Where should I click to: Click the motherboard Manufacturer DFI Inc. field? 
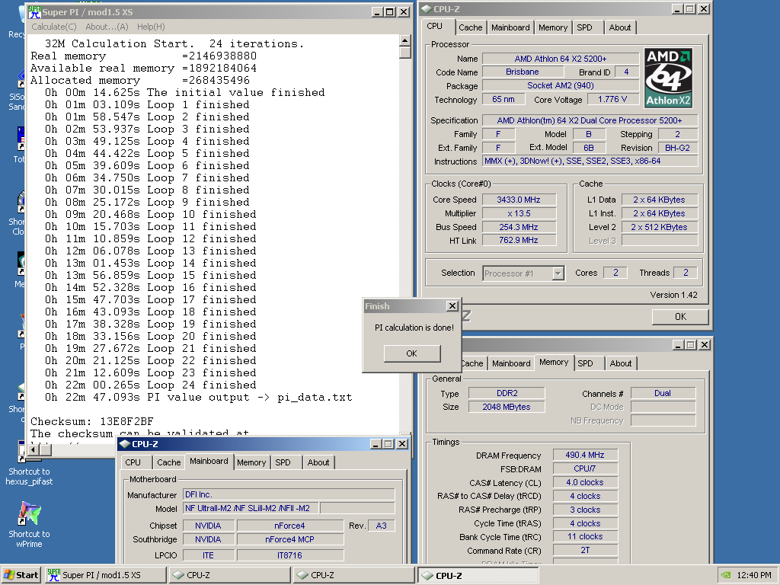pyautogui.click(x=289, y=494)
